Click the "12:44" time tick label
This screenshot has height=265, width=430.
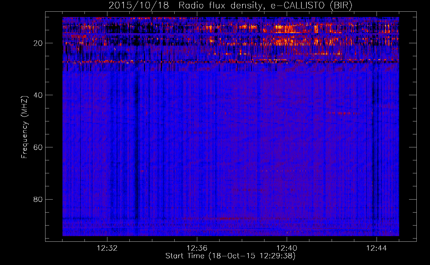coord(377,248)
